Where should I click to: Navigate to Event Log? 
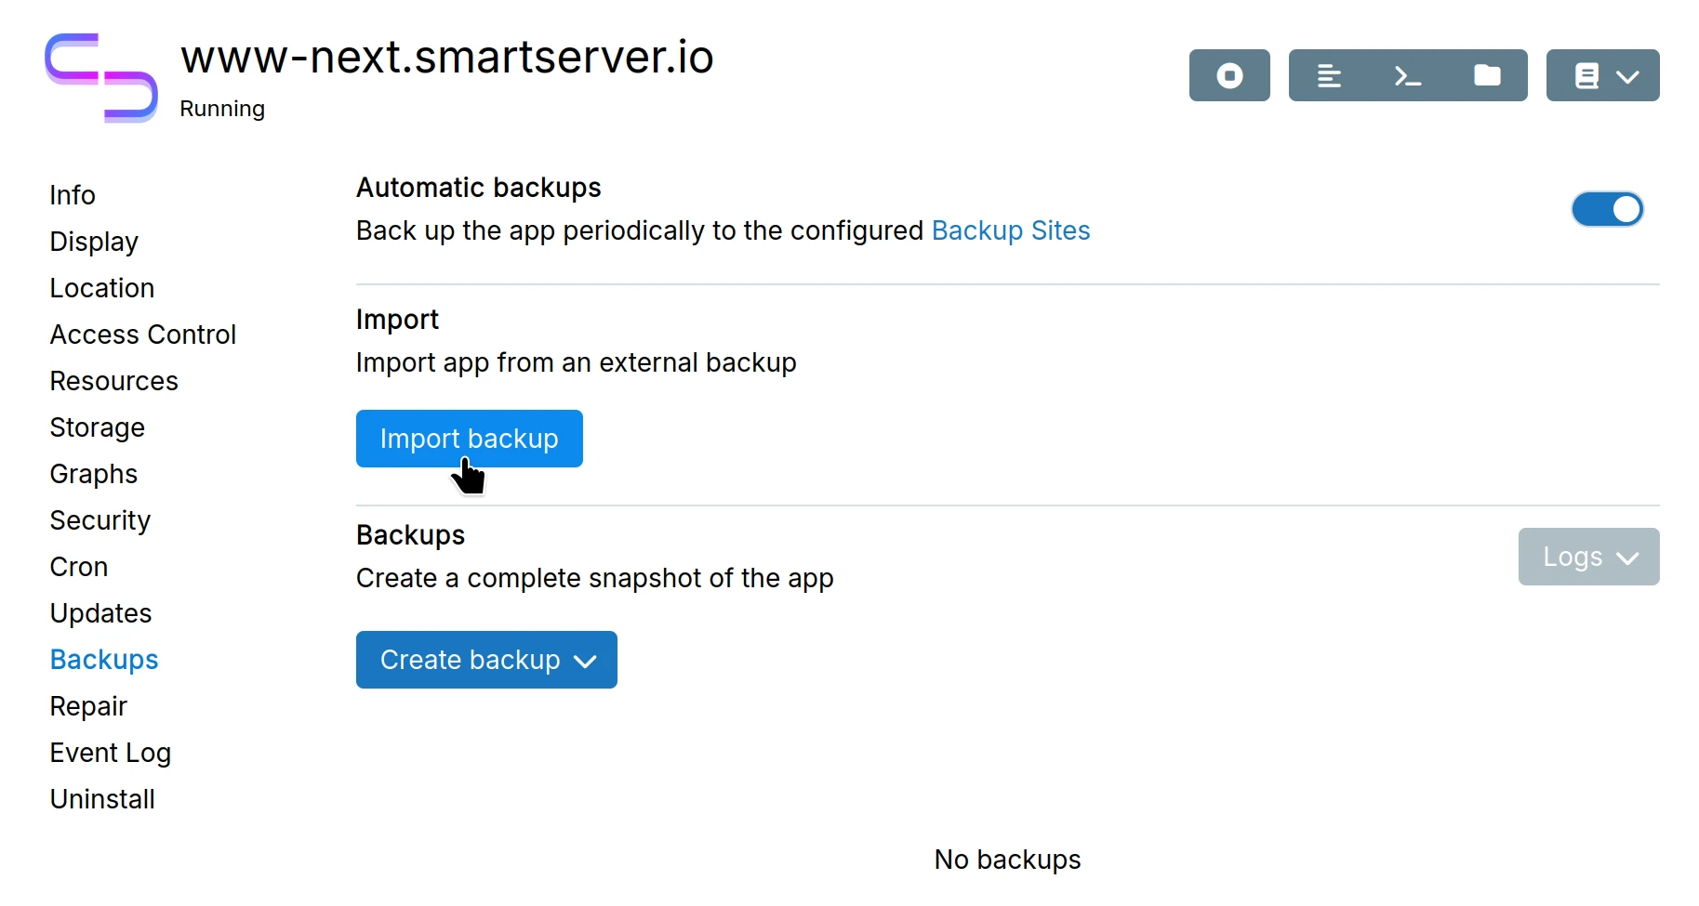coord(111,753)
